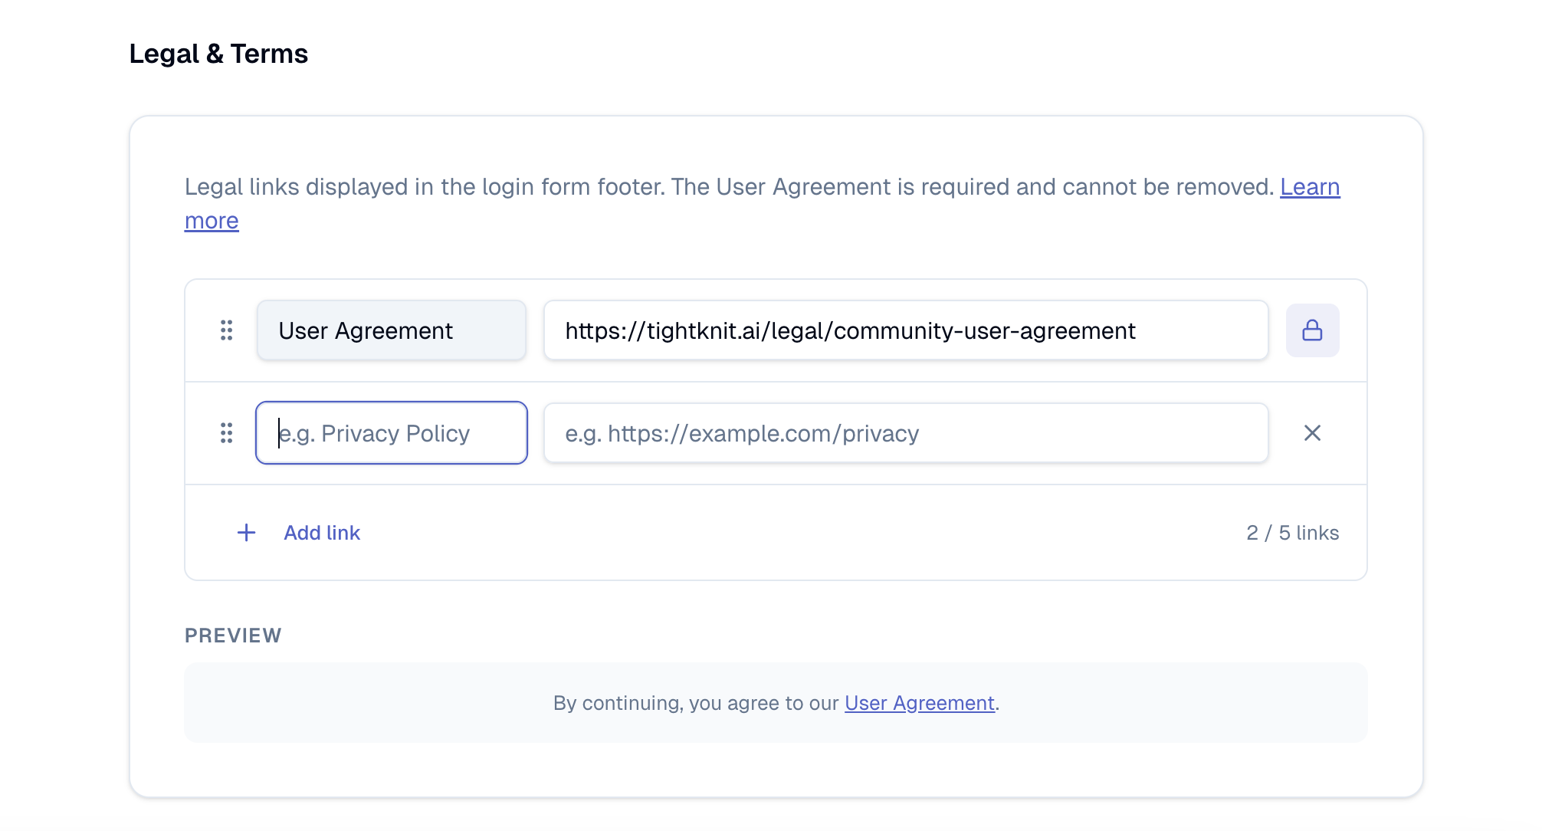The height and width of the screenshot is (831, 1542).
Task: Click the plus icon next to Add link
Action: click(246, 533)
